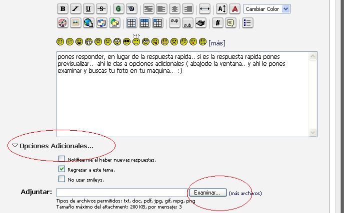
Task: Align text to the right
Action: click(x=188, y=9)
